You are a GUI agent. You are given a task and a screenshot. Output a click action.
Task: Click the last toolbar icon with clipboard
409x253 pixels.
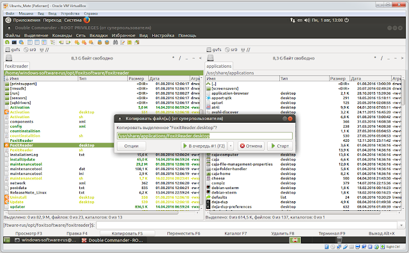pos(137,42)
